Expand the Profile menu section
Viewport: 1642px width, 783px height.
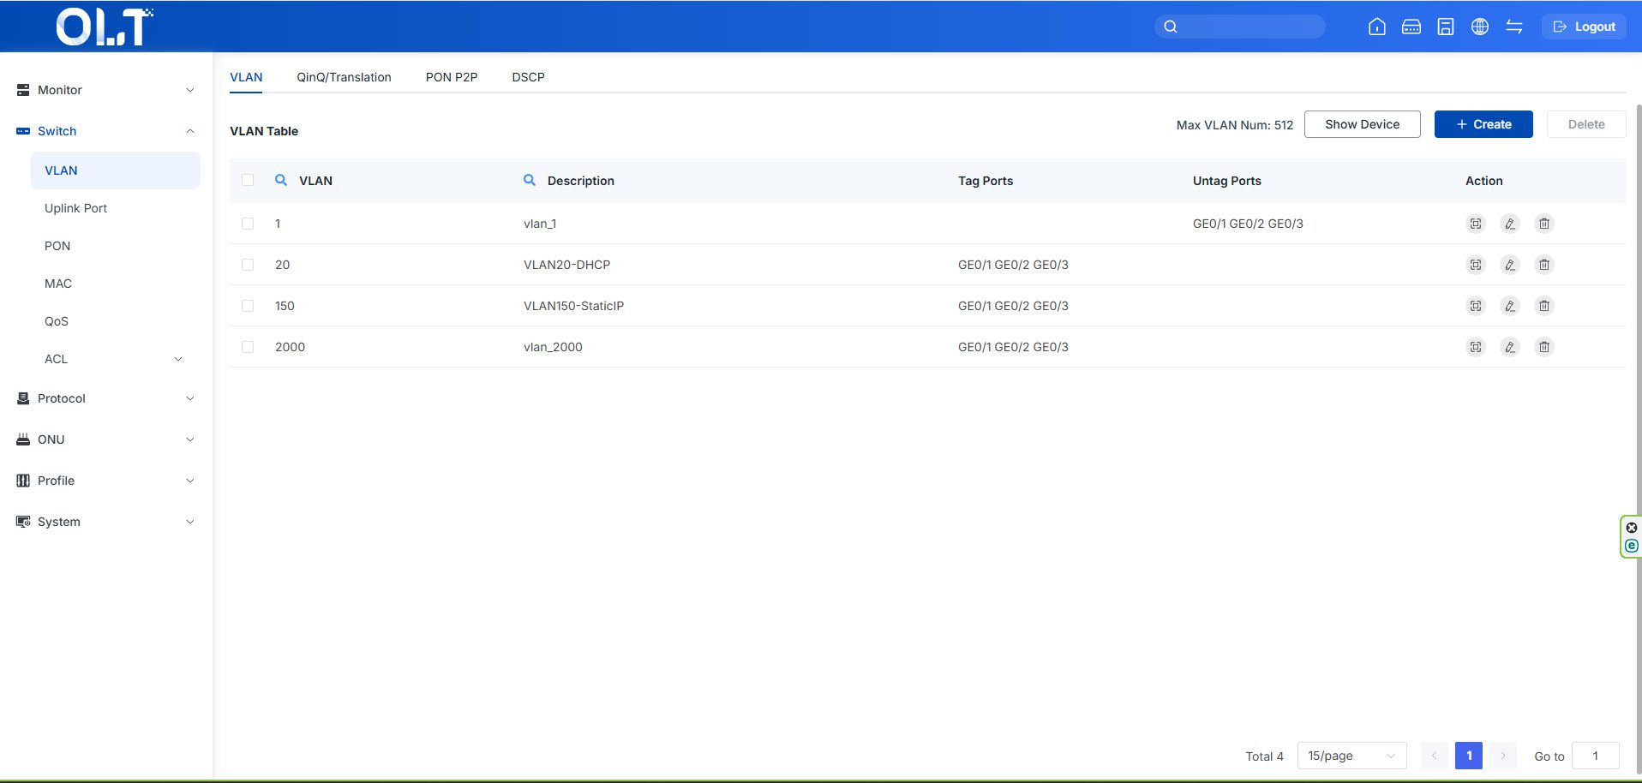click(x=106, y=481)
